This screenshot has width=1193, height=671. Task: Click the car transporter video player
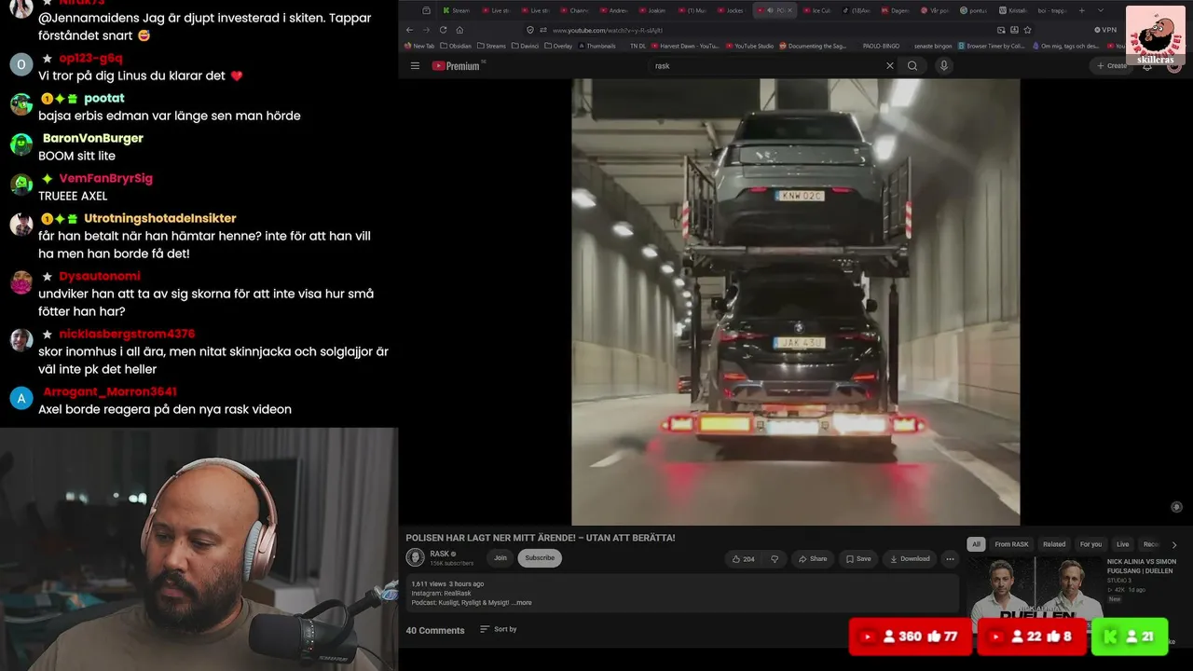[x=795, y=302]
